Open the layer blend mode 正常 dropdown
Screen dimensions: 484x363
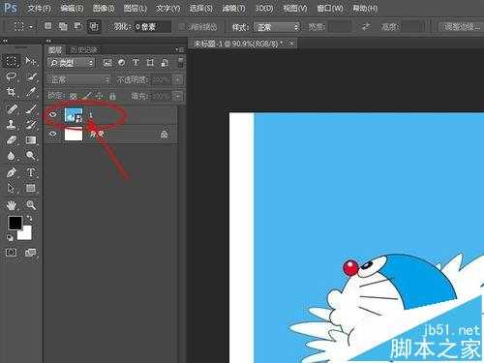coord(79,79)
